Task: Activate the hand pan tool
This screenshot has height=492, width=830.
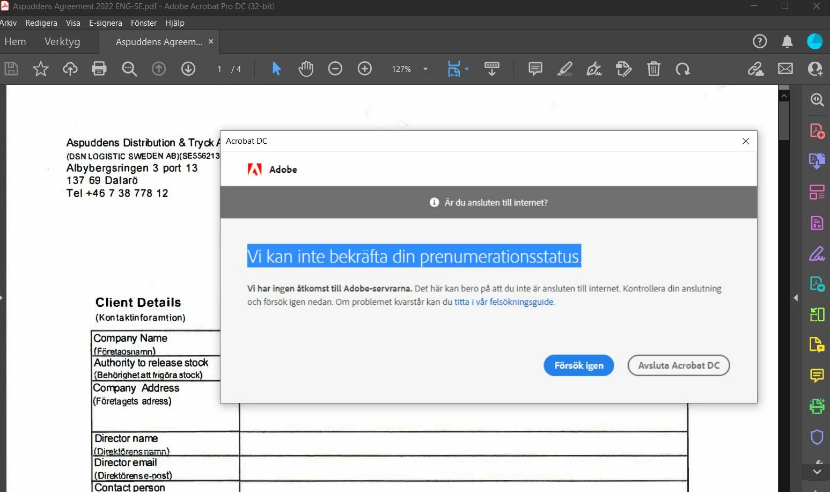Action: coord(306,69)
